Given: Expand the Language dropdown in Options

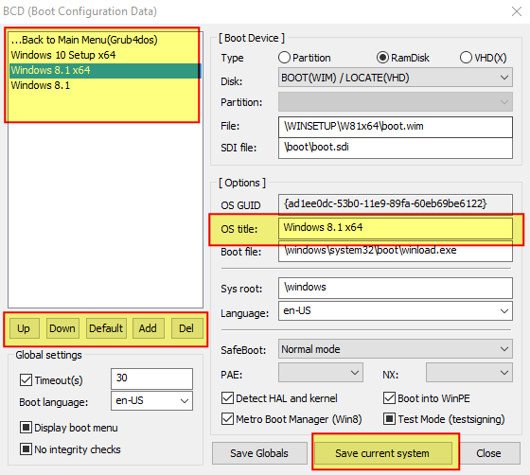Looking at the screenshot, I should pos(396,310).
